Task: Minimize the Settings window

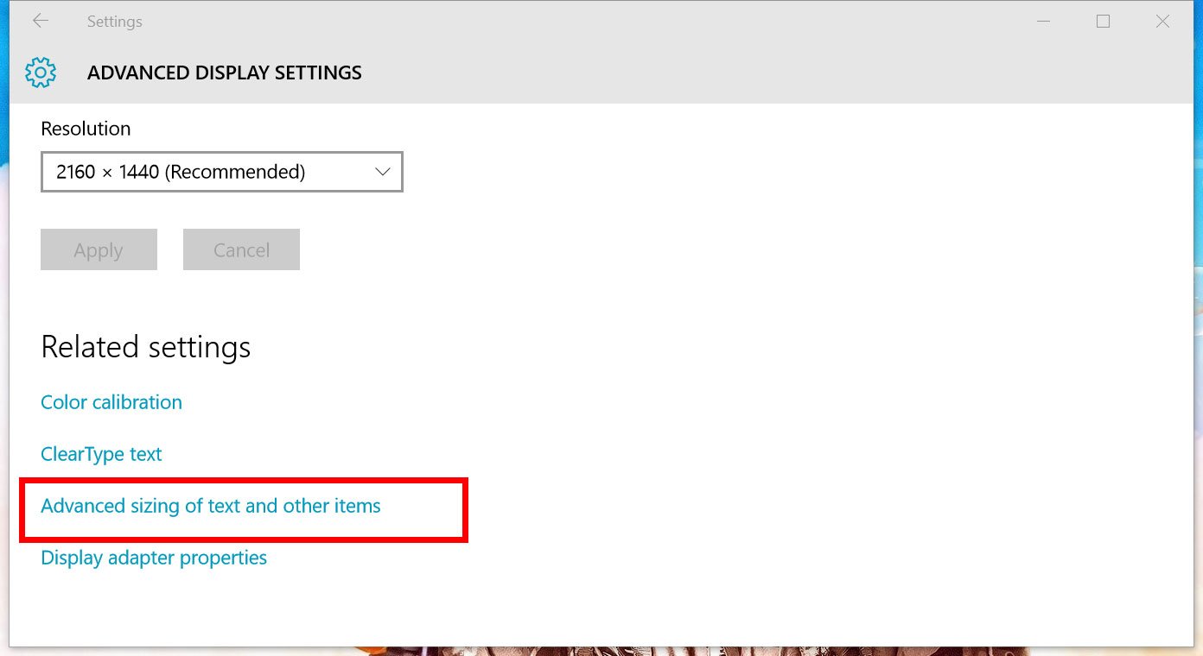Action: tap(1043, 22)
